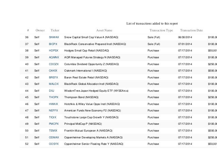Select 'Baron Real Estate Retail' asset name
Screen dimensions: 217x168
(x=79, y=77)
